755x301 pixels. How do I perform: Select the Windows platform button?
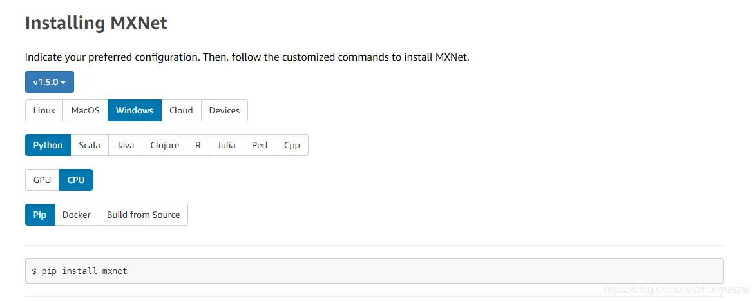[x=135, y=110]
